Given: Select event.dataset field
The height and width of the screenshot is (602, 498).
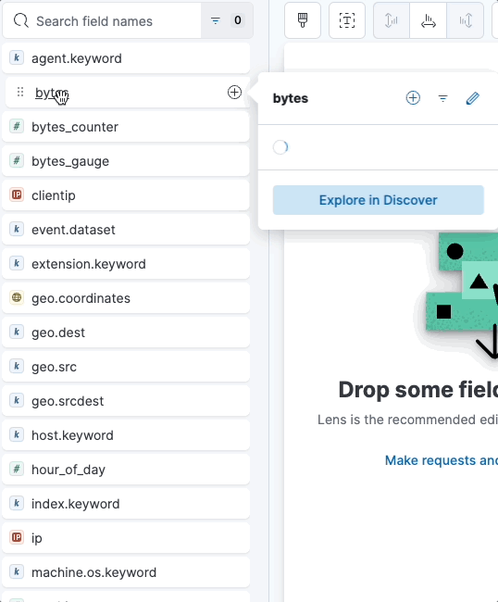Looking at the screenshot, I should [126, 230].
